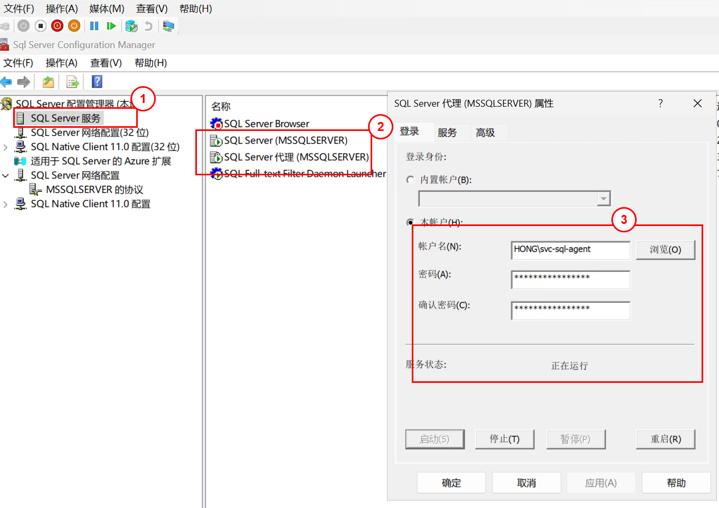719x508 pixels.
Task: Select the 本帐户 radio button
Action: [x=410, y=222]
